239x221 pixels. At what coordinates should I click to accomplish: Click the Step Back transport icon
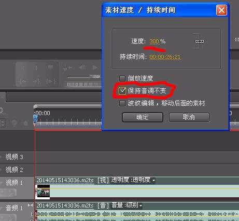click(x=81, y=68)
